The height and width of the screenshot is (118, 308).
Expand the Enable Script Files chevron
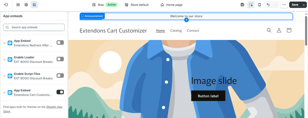tap(5, 76)
